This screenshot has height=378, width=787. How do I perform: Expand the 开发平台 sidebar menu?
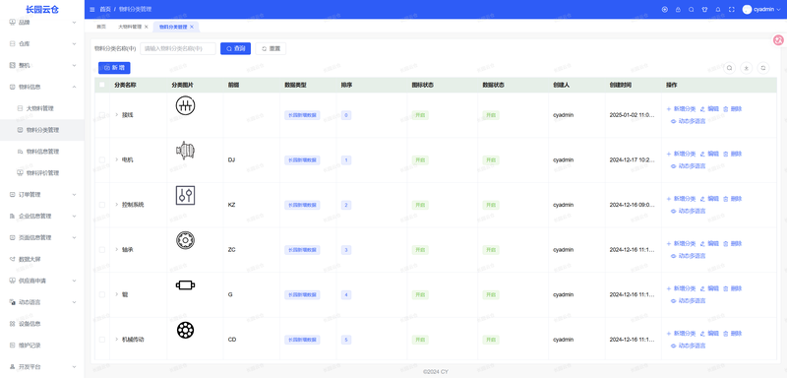pos(42,367)
